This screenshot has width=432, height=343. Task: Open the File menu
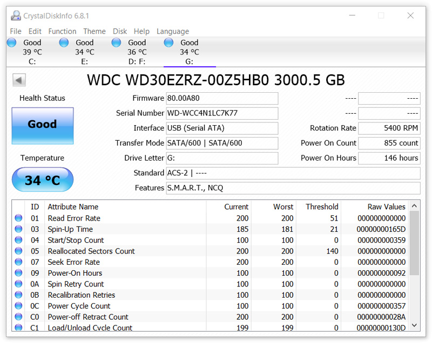click(x=16, y=31)
